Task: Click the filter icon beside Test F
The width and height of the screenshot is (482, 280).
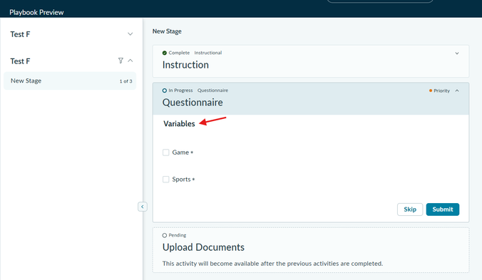Action: click(120, 61)
